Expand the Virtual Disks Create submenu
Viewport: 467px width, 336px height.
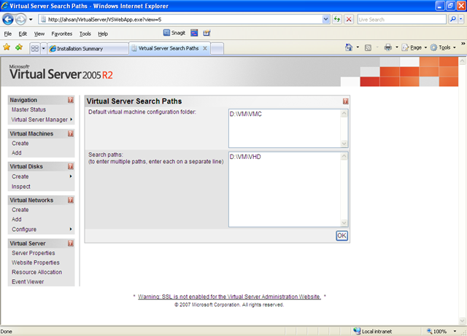tap(71, 176)
